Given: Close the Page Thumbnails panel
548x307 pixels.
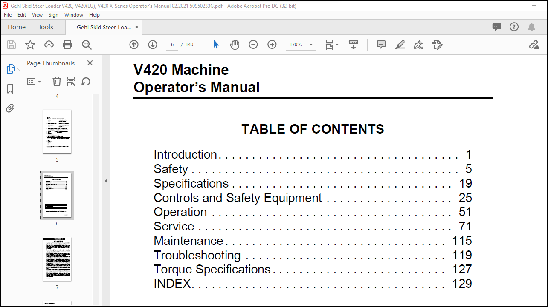Looking at the screenshot, I should [x=90, y=63].
